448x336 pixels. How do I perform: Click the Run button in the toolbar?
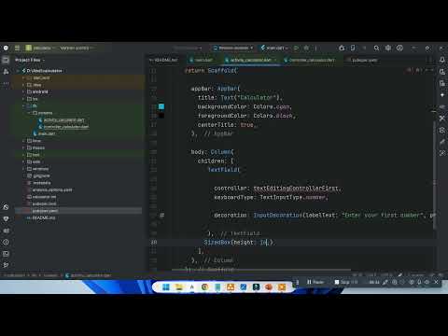[296, 48]
